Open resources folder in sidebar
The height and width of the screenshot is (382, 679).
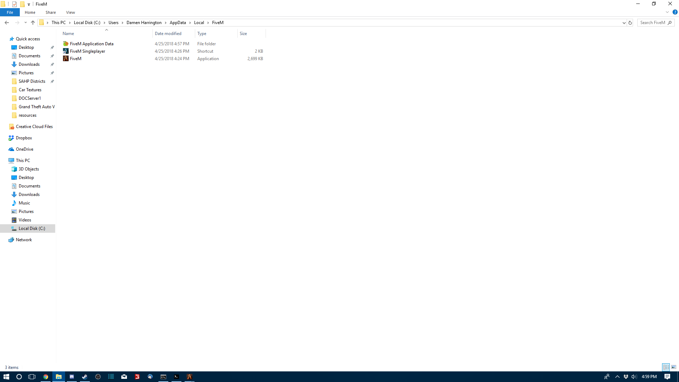pyautogui.click(x=28, y=115)
